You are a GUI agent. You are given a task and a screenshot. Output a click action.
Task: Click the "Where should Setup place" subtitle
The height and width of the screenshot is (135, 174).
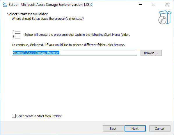click(x=48, y=19)
